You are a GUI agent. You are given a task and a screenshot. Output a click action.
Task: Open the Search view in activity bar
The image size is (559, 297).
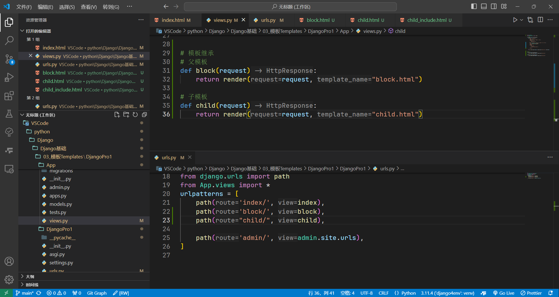point(9,40)
